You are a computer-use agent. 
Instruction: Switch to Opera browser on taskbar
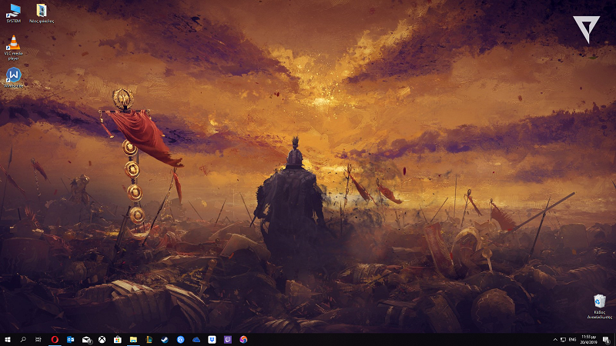pyautogui.click(x=55, y=340)
